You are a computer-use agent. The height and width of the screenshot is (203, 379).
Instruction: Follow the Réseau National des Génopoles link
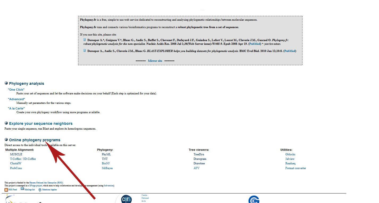coord(46,183)
